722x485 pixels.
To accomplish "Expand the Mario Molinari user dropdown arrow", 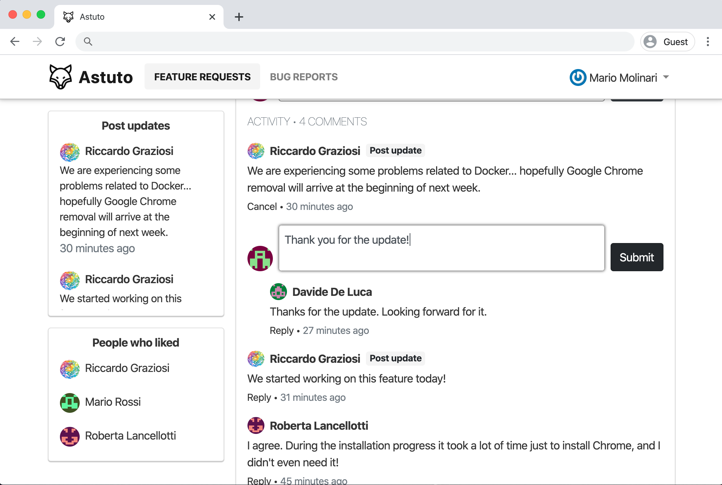I will (x=666, y=77).
